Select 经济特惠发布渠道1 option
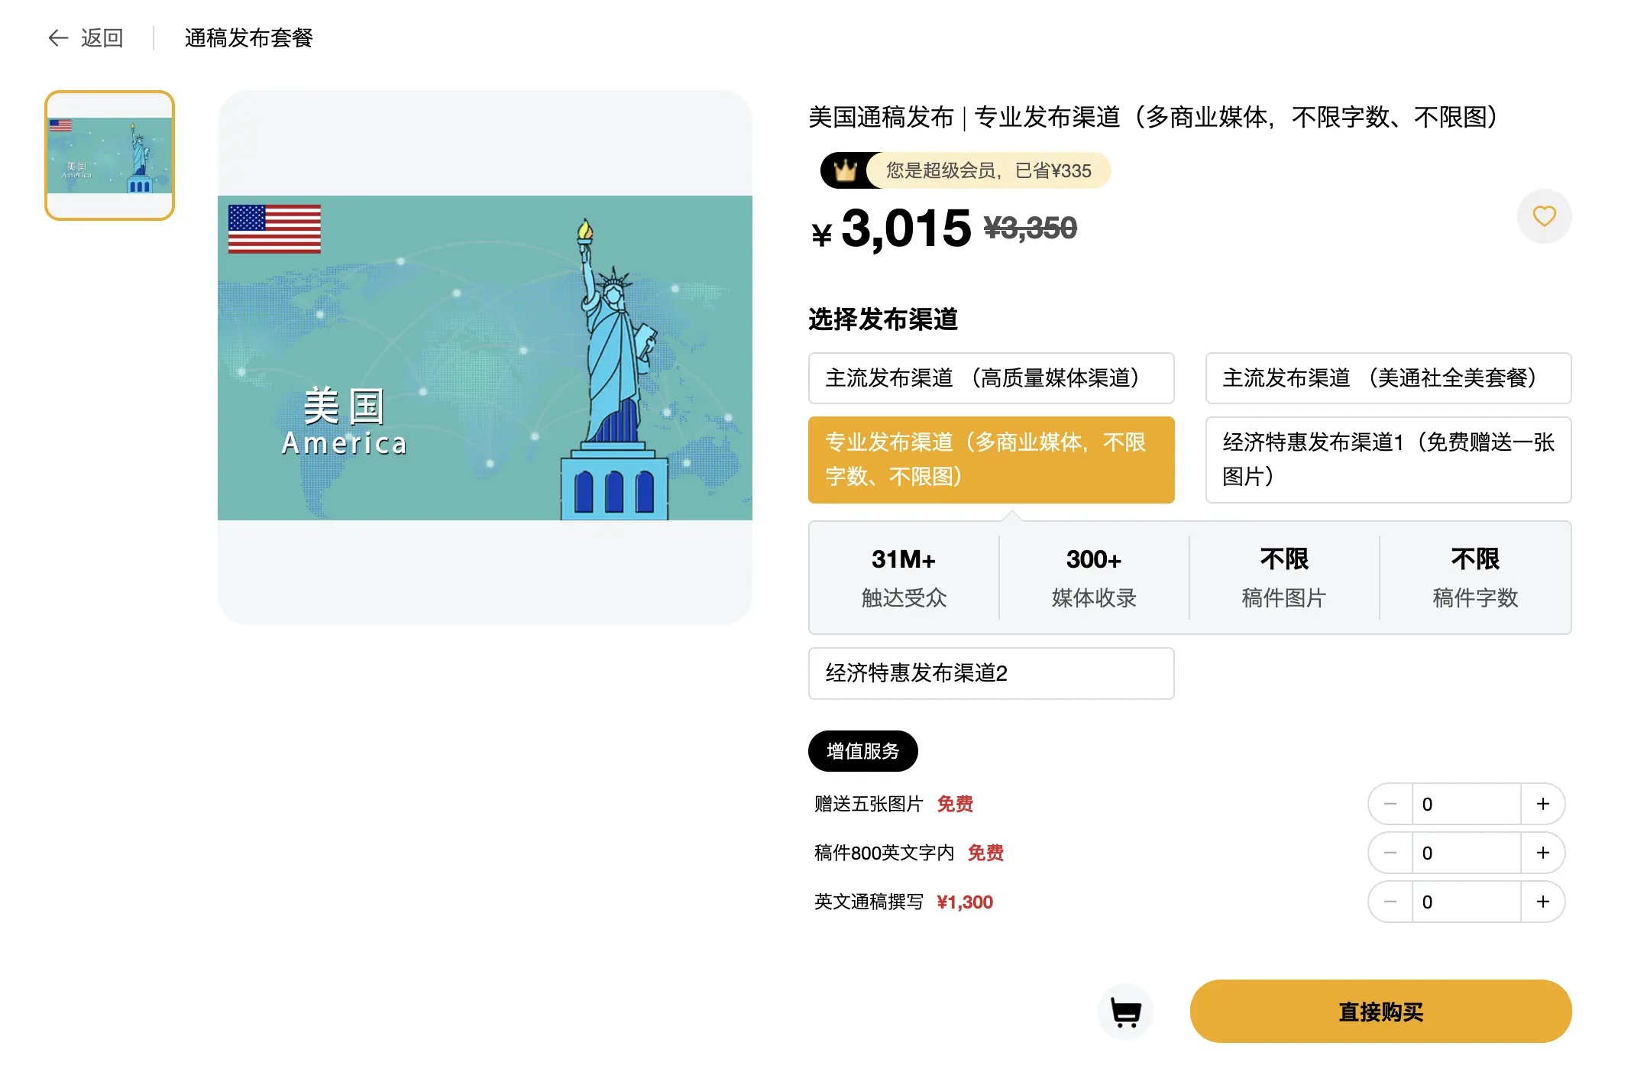Screen dimensions: 1647x1085 (1388, 460)
